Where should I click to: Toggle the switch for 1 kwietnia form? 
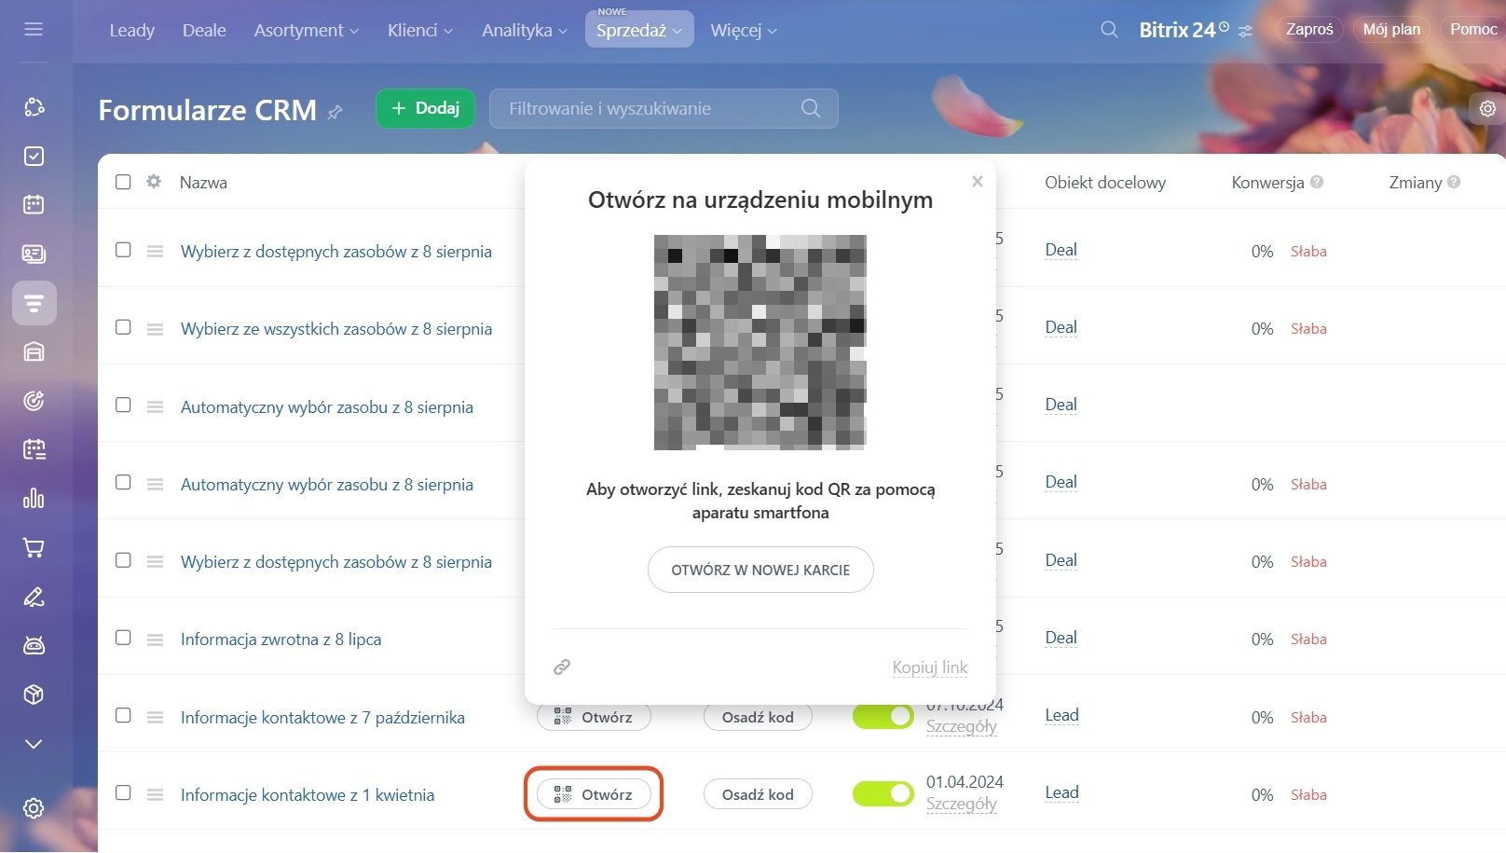pyautogui.click(x=883, y=793)
